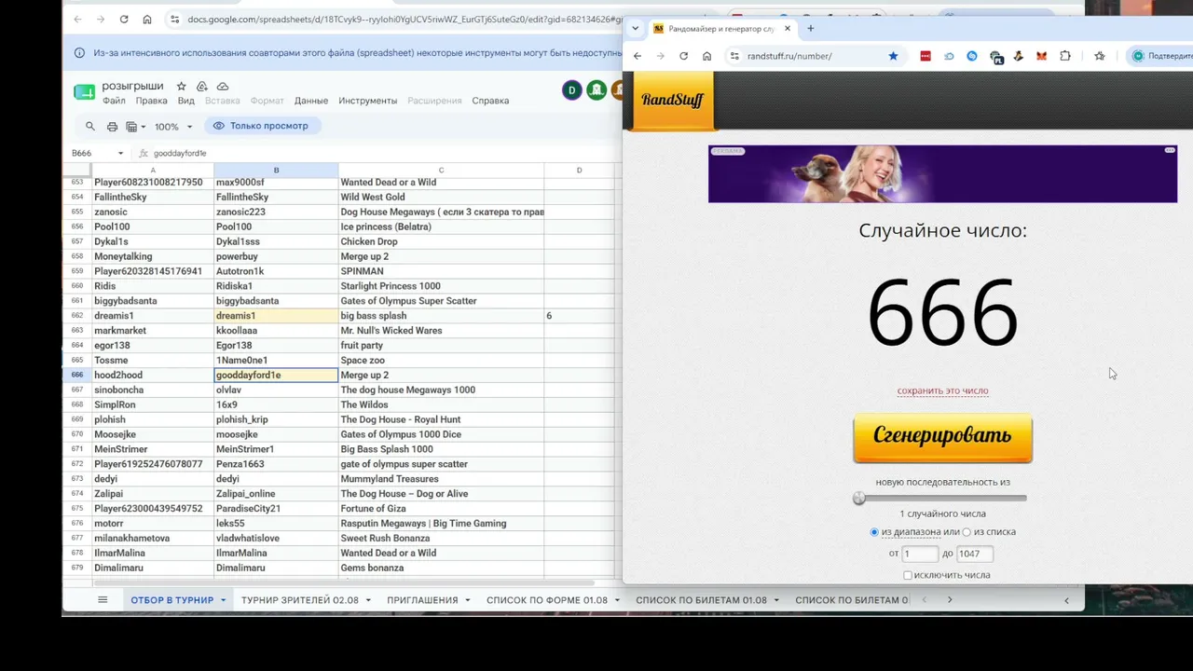
Task: Print the spreadsheet with the printer icon
Action: pos(112,126)
